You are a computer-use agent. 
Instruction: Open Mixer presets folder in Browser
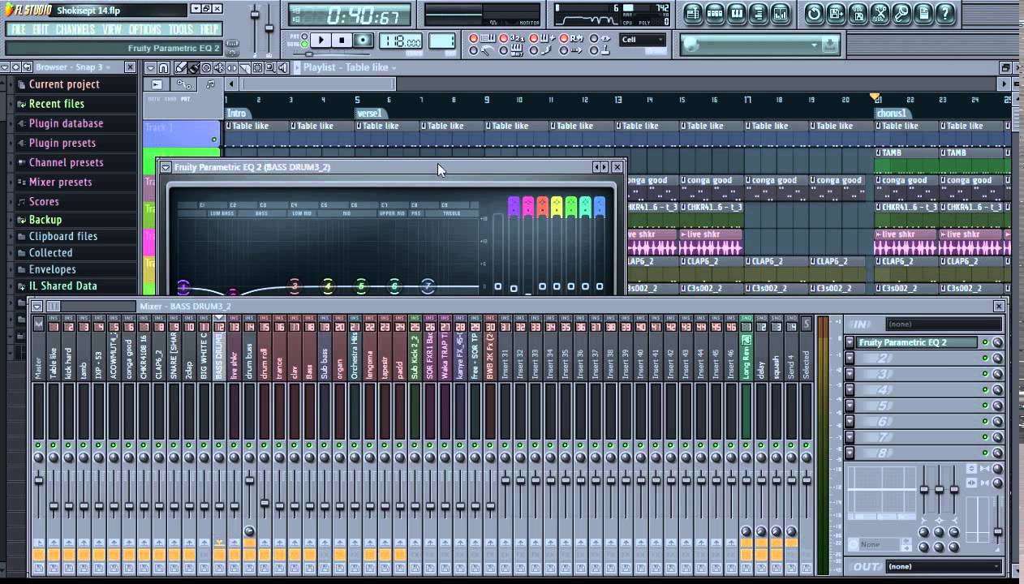click(60, 182)
